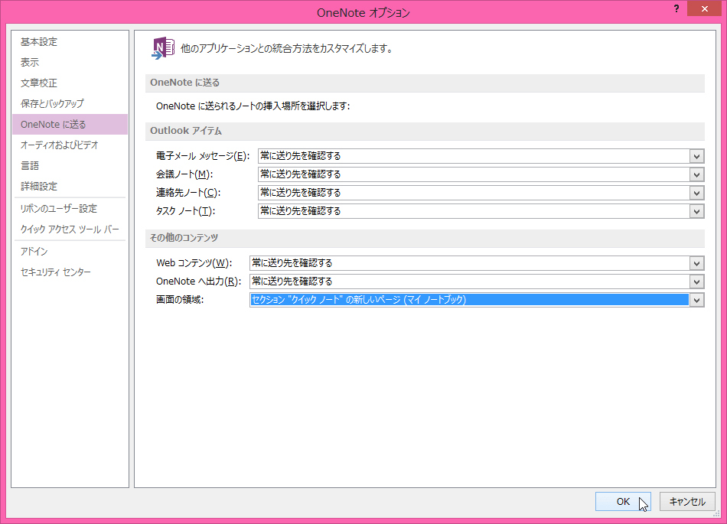Click the 電子メール メッセージ(E): label

pos(203,156)
